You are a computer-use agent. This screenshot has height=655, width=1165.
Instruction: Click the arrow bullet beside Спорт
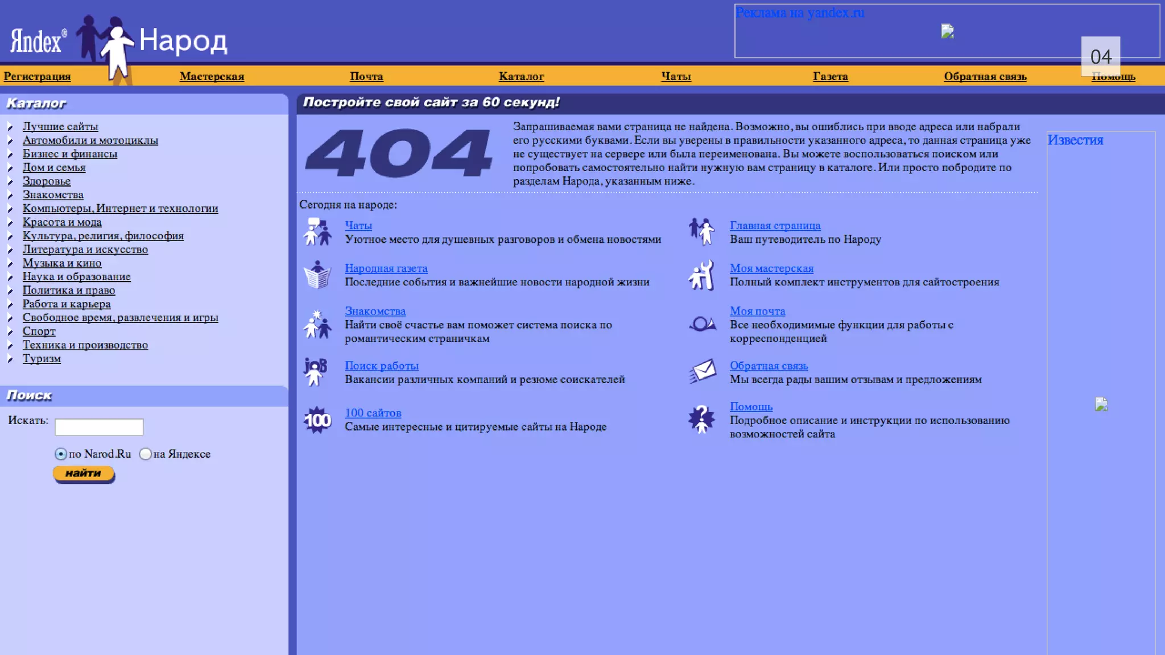click(10, 331)
